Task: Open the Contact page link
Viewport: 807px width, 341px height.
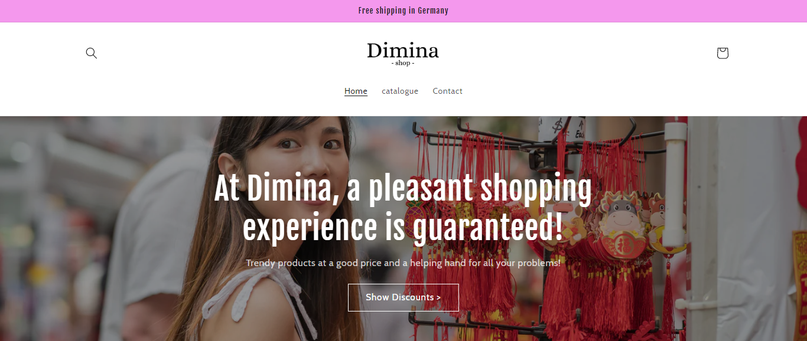Action: tap(447, 91)
